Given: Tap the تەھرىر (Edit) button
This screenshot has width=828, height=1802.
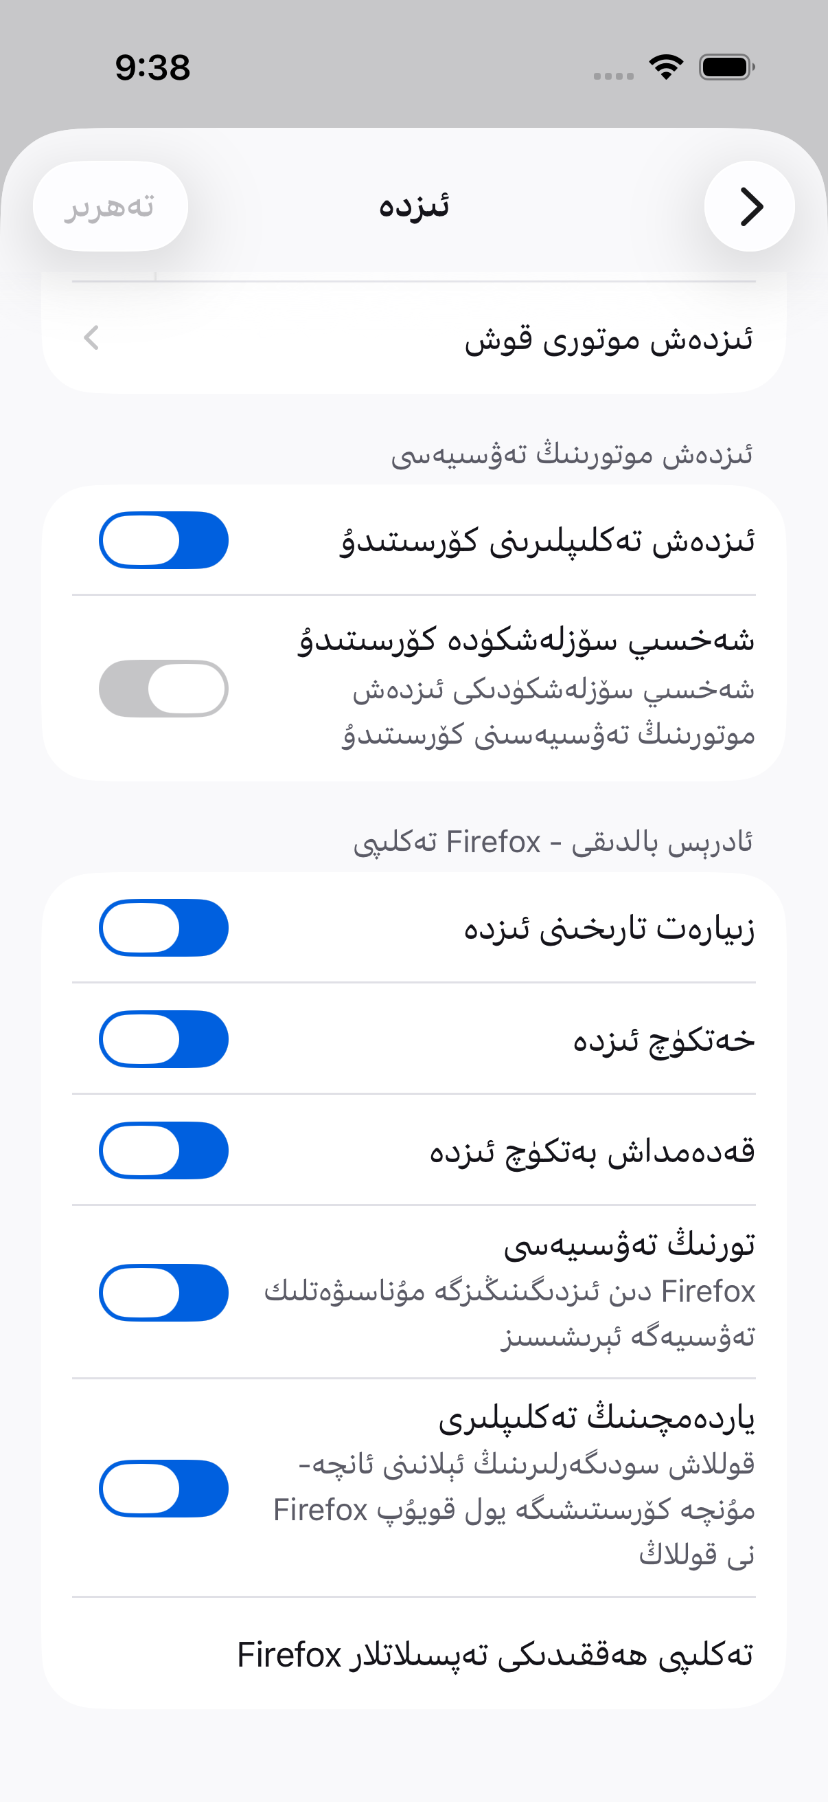Looking at the screenshot, I should [111, 206].
